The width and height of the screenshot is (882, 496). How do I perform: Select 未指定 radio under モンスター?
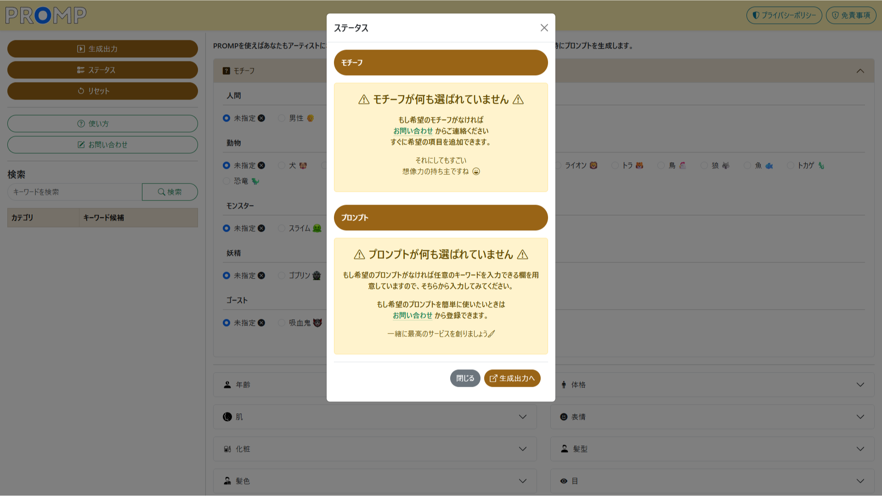pyautogui.click(x=226, y=228)
